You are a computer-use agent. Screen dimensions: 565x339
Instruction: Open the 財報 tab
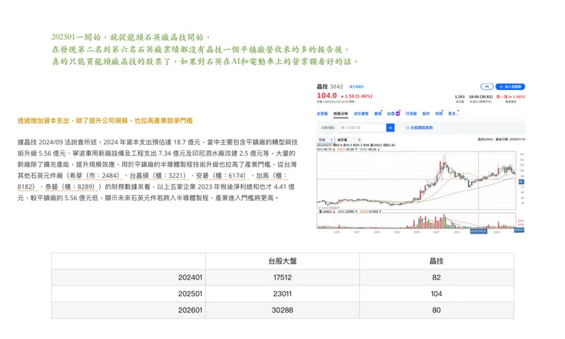point(438,114)
